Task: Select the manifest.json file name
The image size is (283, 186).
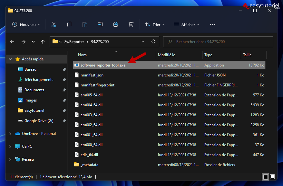Action: (92, 75)
